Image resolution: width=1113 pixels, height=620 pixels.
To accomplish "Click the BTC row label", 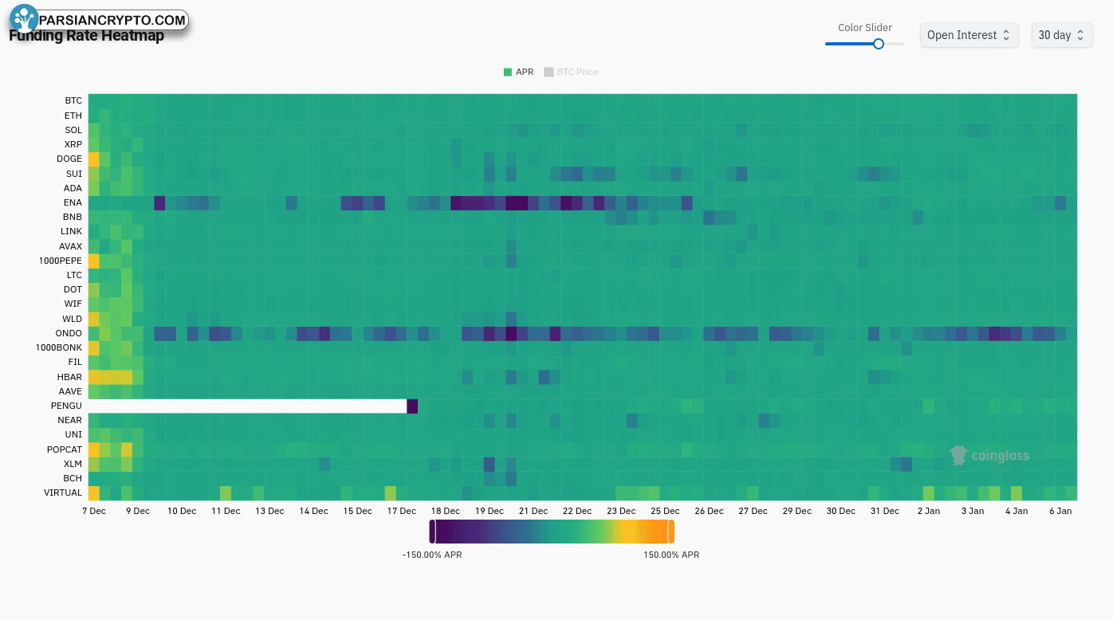I will 73,101.
